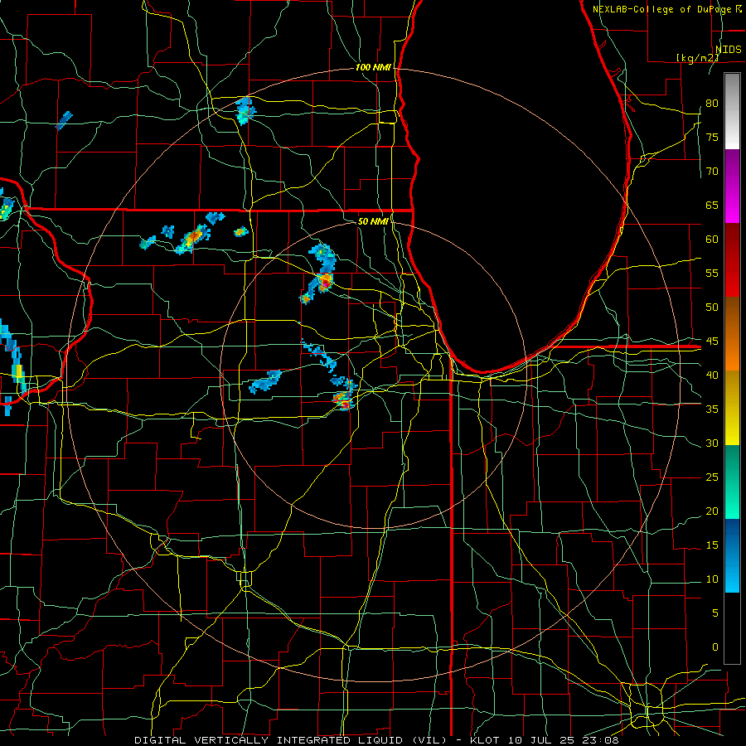Click legend value 60
The width and height of the screenshot is (746, 746).
712,240
